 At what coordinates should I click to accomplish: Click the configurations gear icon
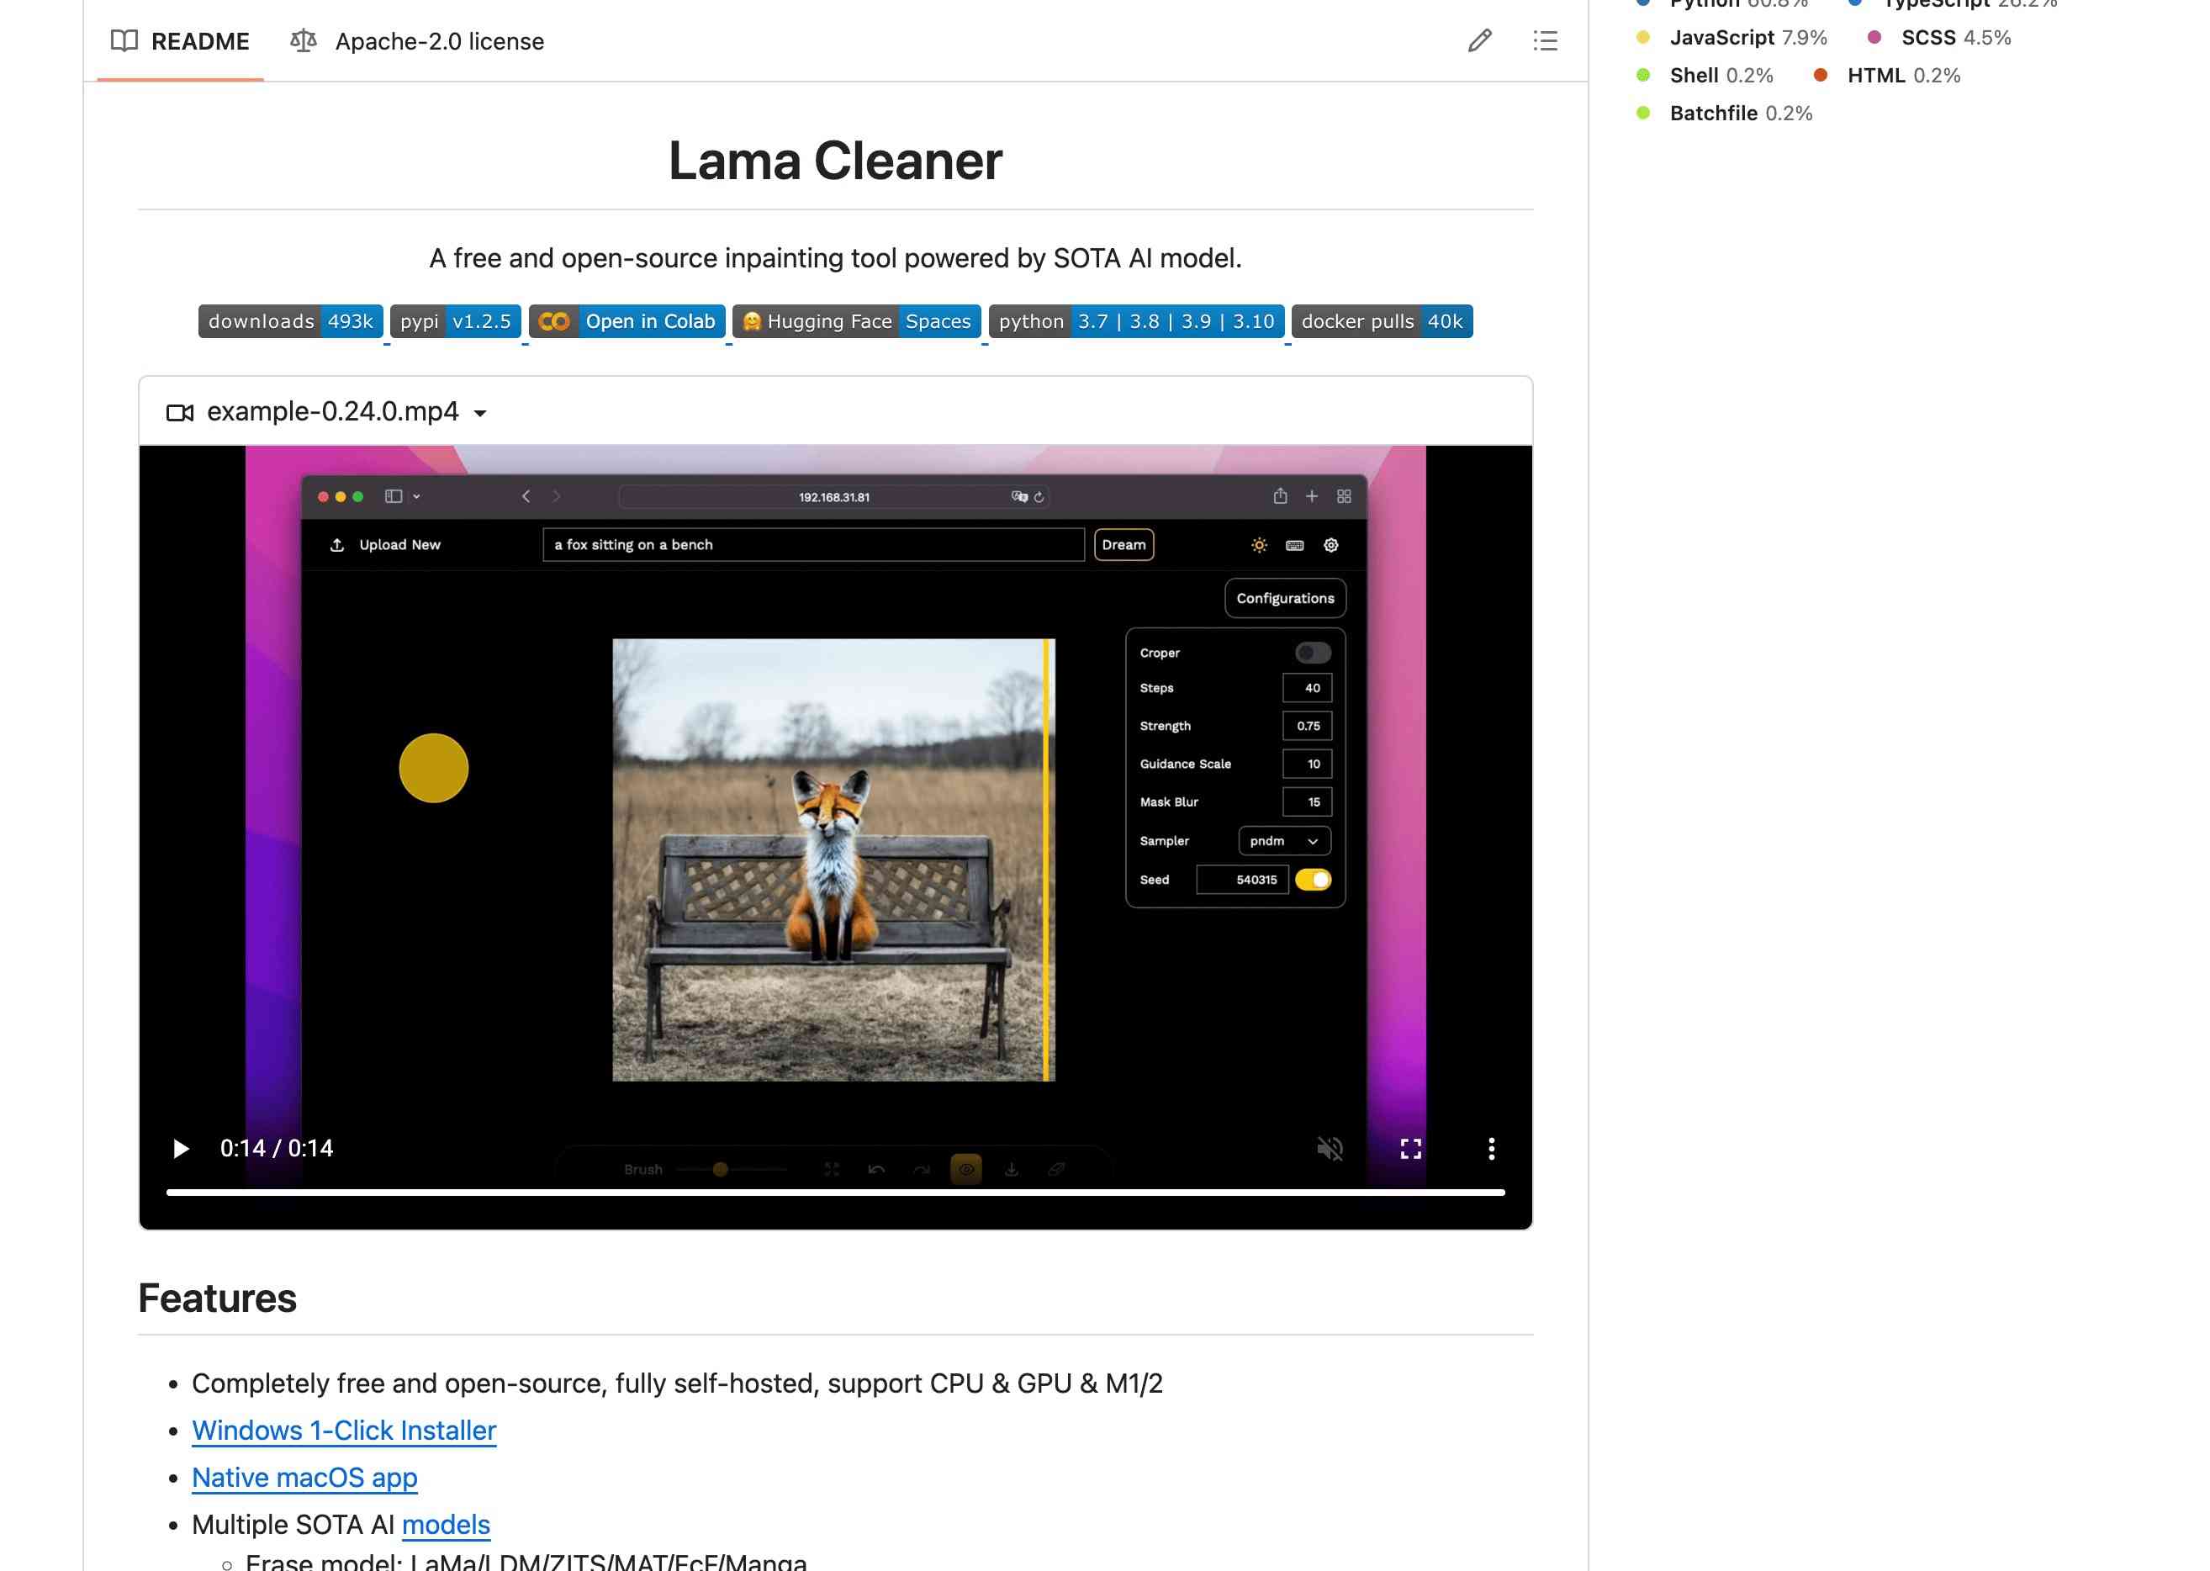point(1331,546)
